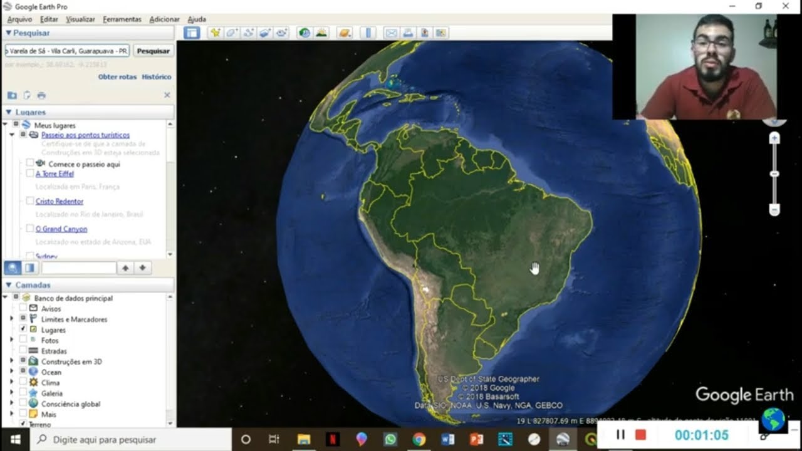Image resolution: width=802 pixels, height=451 pixels.
Task: Collapse the Camadas panel header
Action: pyautogui.click(x=9, y=285)
